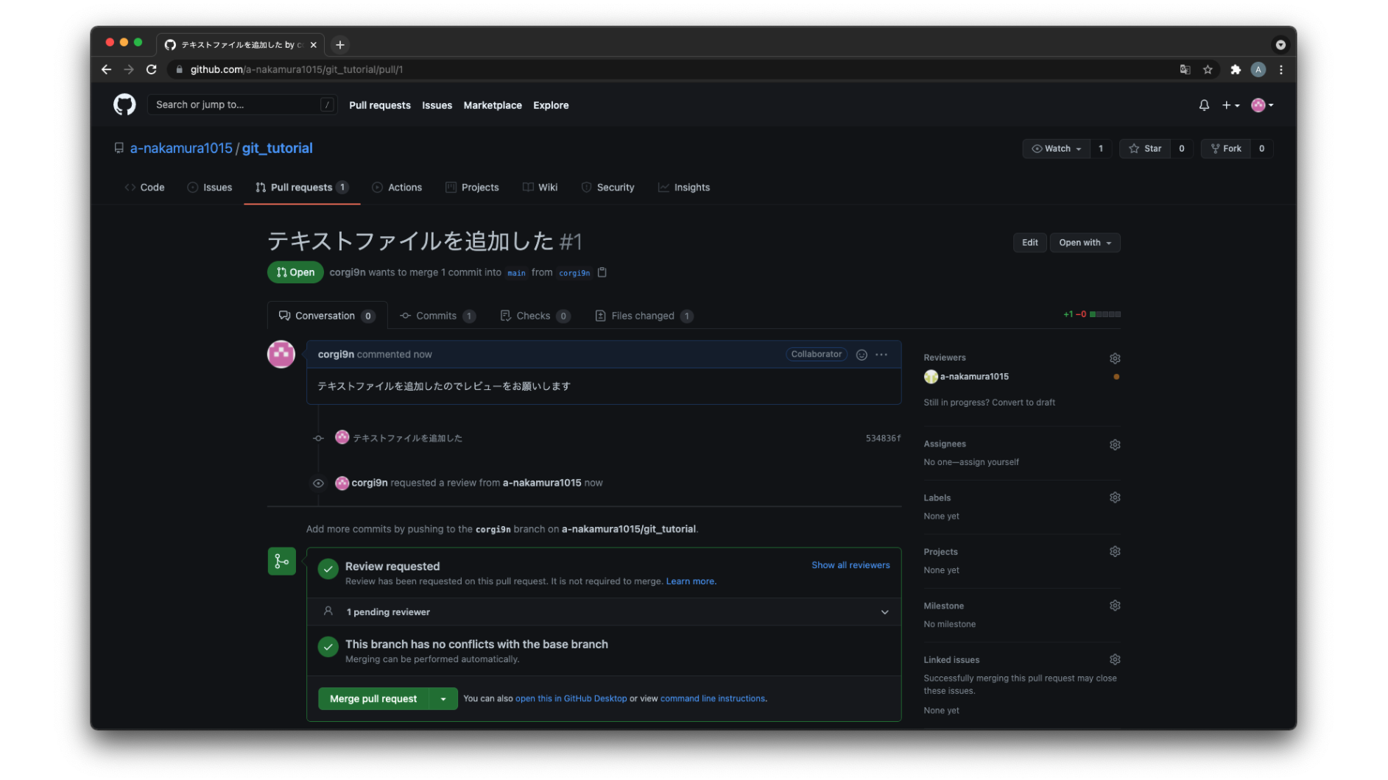Reload the page
1388x780 pixels.
click(x=152, y=69)
